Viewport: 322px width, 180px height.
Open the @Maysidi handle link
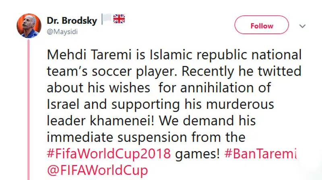[62, 32]
